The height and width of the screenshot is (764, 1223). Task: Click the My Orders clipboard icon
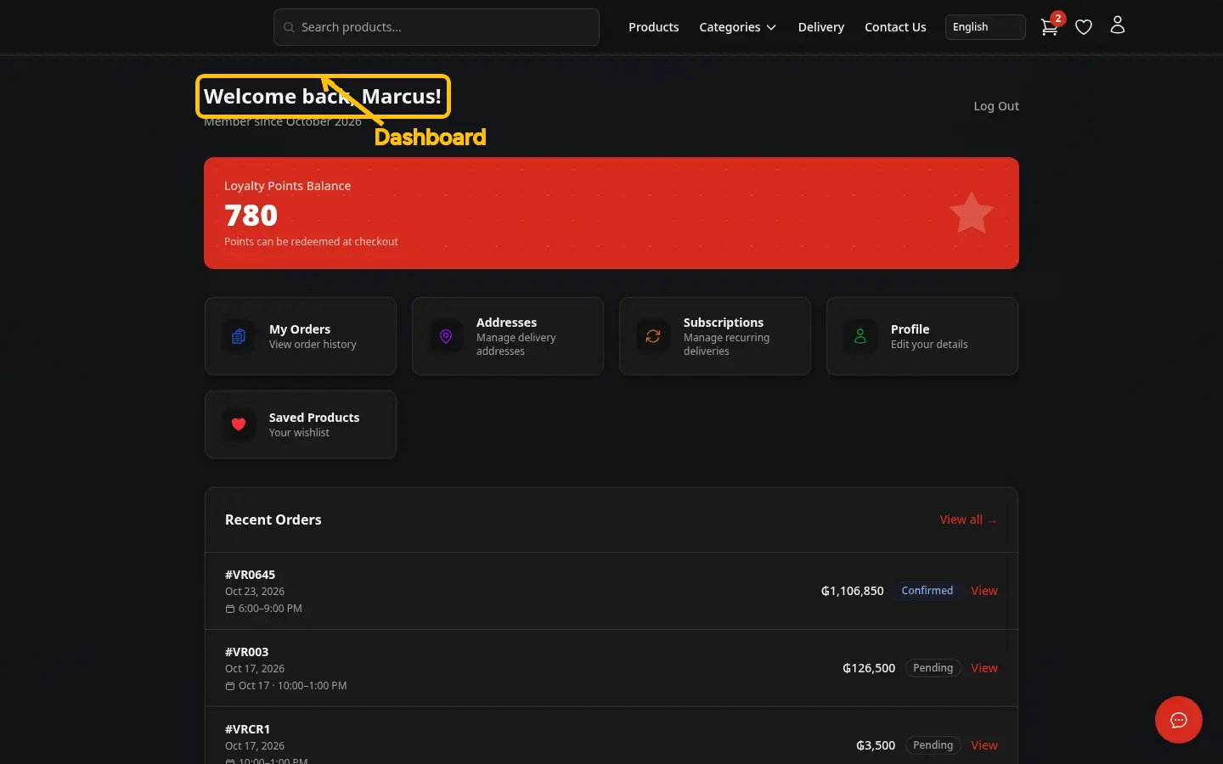point(239,336)
